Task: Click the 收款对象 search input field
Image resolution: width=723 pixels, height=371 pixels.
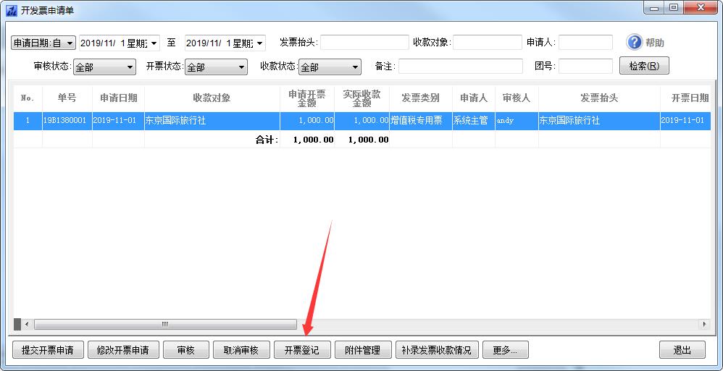Action: [487, 43]
